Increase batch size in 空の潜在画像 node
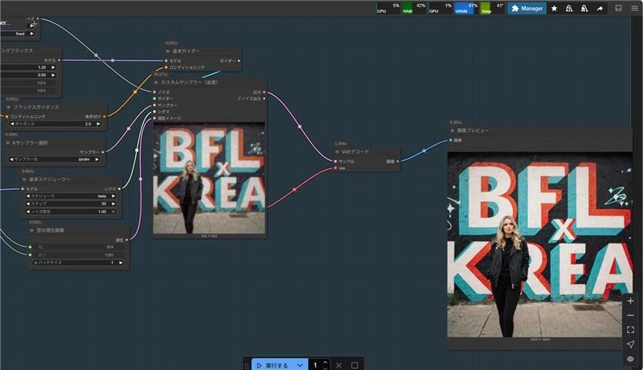The image size is (643, 370). pyautogui.click(x=121, y=262)
